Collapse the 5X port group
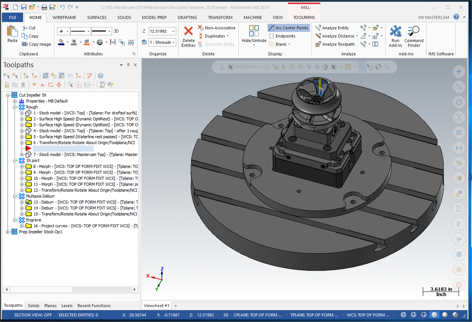472x322 pixels. [x=15, y=160]
